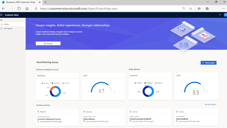Screen dimensions: 227x128
Task: Open Customer Satisfaction Survey reports card
Action: (57, 117)
